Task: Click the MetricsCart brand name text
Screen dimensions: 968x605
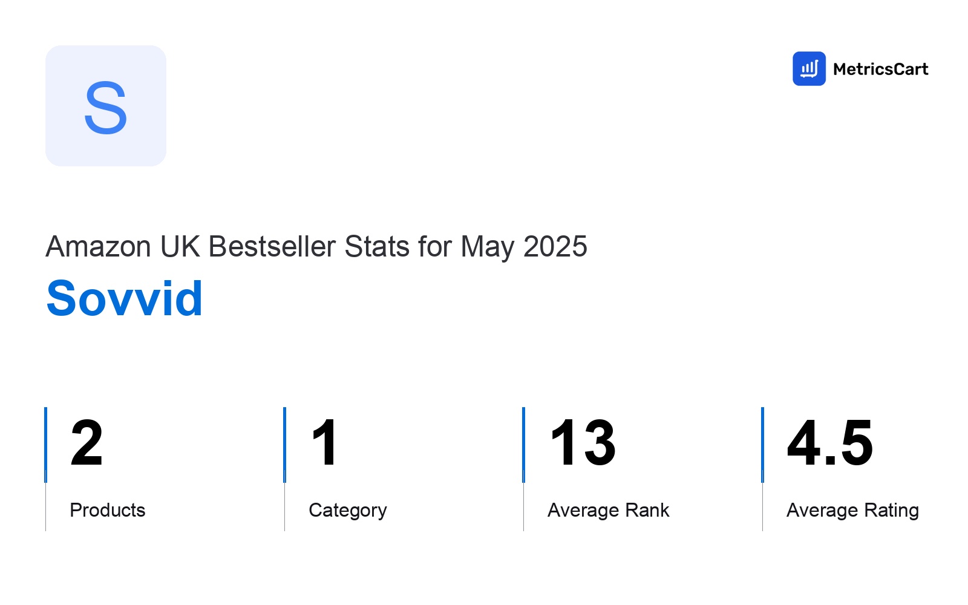Action: click(880, 69)
